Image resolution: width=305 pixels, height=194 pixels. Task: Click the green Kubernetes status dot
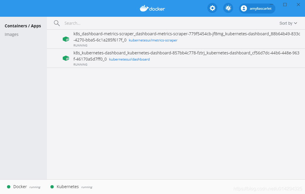point(52,187)
